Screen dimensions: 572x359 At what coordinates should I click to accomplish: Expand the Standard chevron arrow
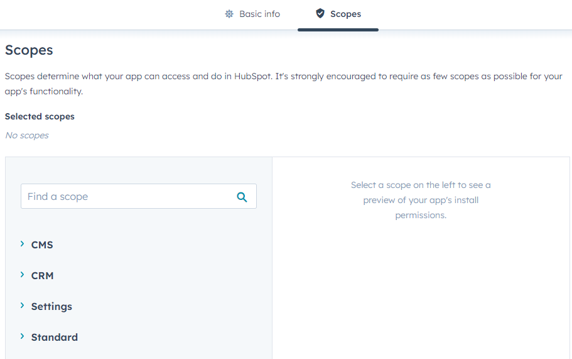point(22,336)
